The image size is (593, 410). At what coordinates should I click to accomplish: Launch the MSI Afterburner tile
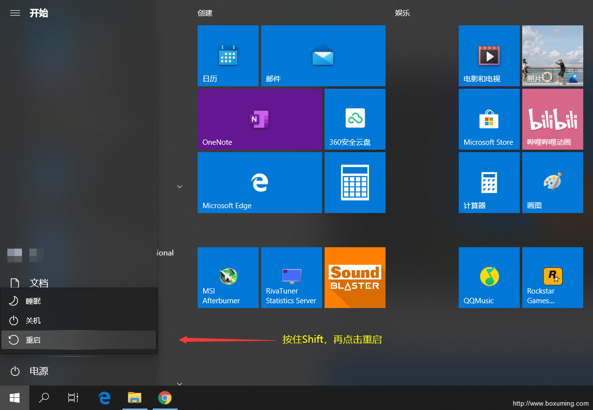228,277
